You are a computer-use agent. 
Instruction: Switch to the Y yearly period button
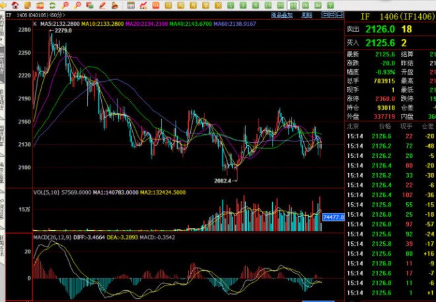pos(330,5)
